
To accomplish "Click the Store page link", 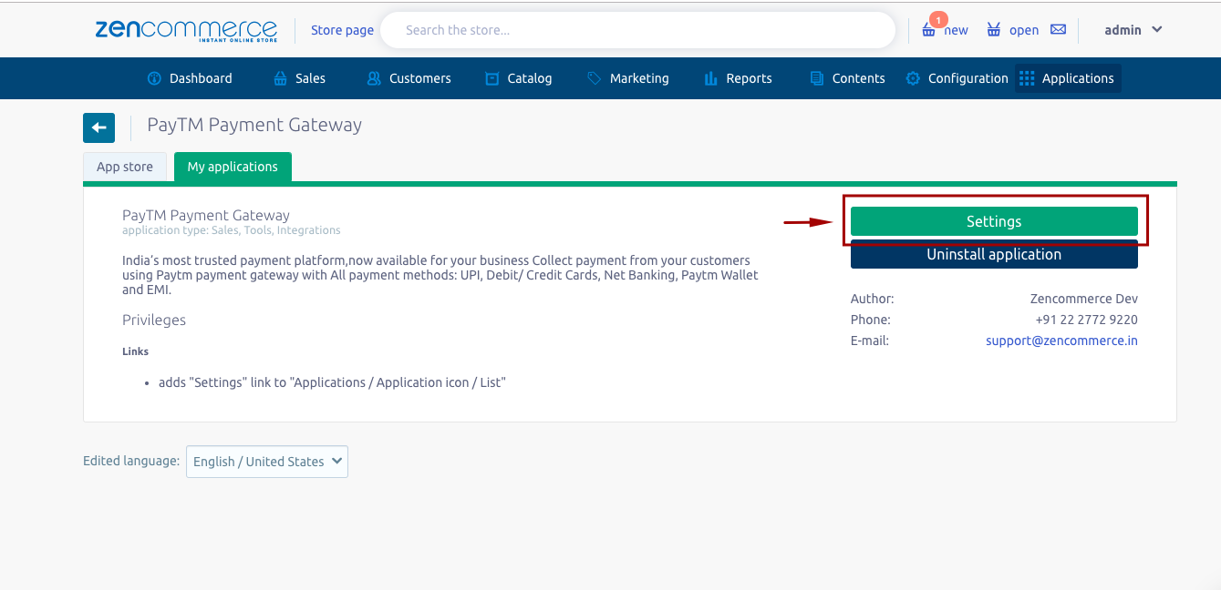I will coord(342,30).
